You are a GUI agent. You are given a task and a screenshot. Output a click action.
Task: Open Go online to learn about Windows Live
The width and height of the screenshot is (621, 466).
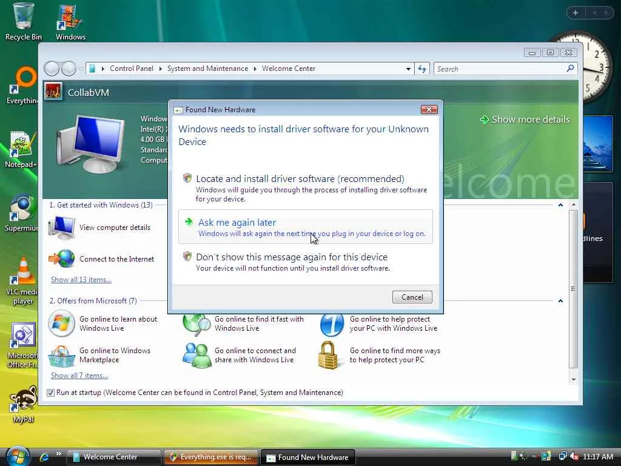click(103, 323)
